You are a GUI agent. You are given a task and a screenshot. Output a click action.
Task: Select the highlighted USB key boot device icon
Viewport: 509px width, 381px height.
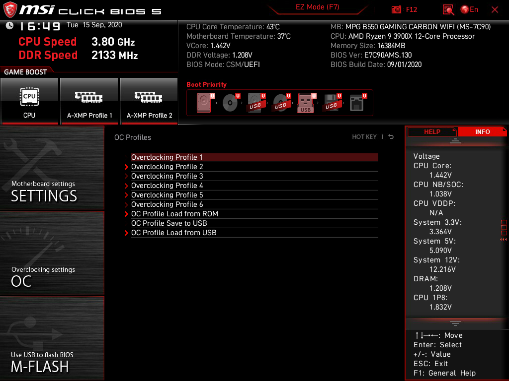click(x=306, y=103)
